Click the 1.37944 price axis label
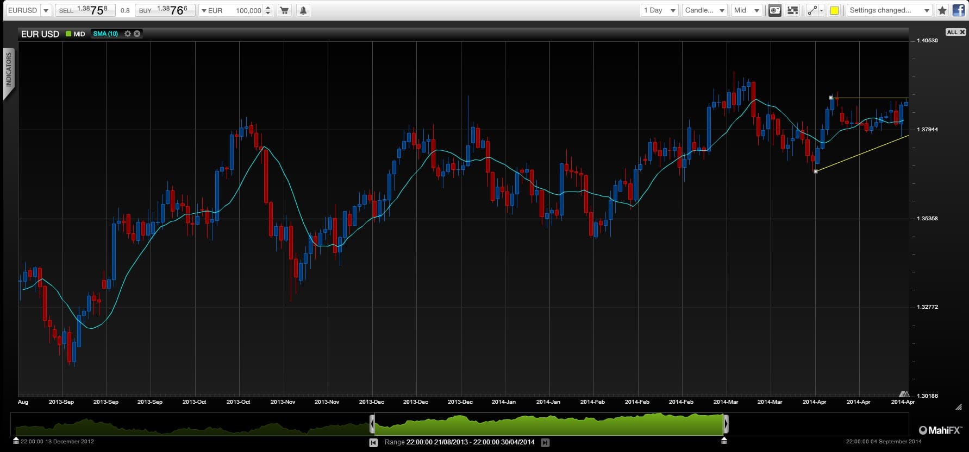This screenshot has width=969, height=452. coord(927,130)
